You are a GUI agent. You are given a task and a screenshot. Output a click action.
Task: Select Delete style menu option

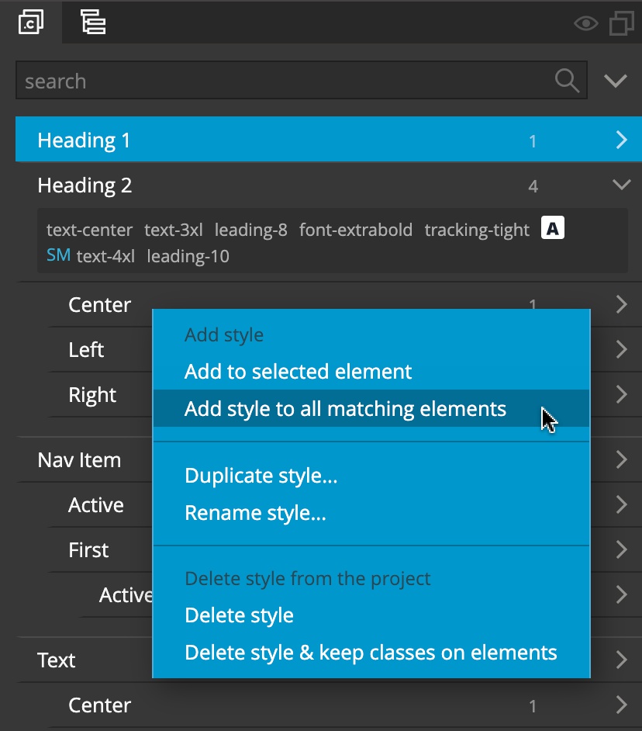tap(239, 615)
